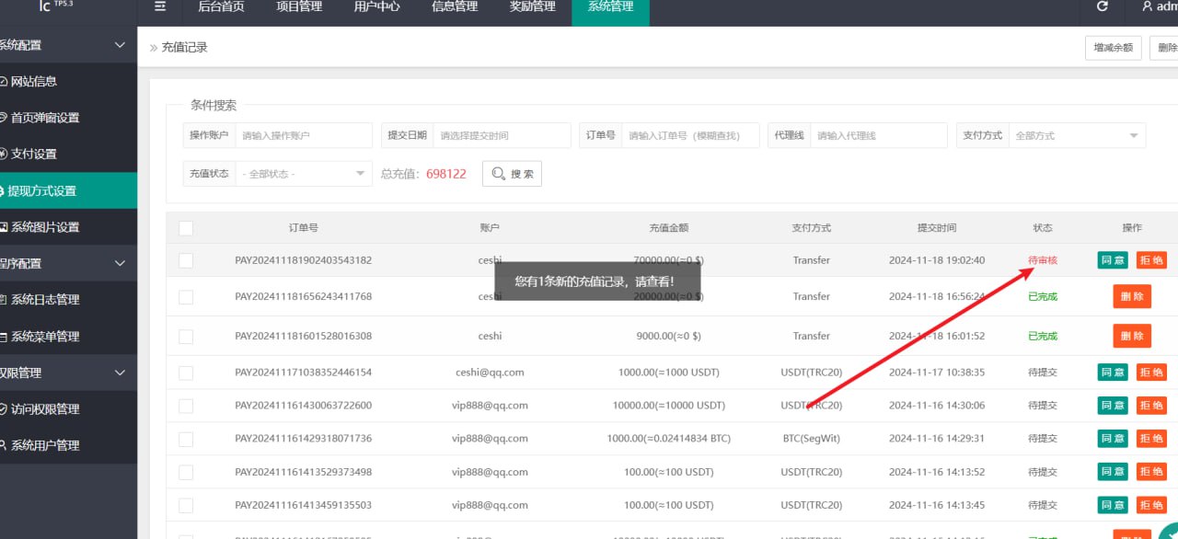
Task: Switch to the 奖励管理 top tab
Action: pos(532,7)
